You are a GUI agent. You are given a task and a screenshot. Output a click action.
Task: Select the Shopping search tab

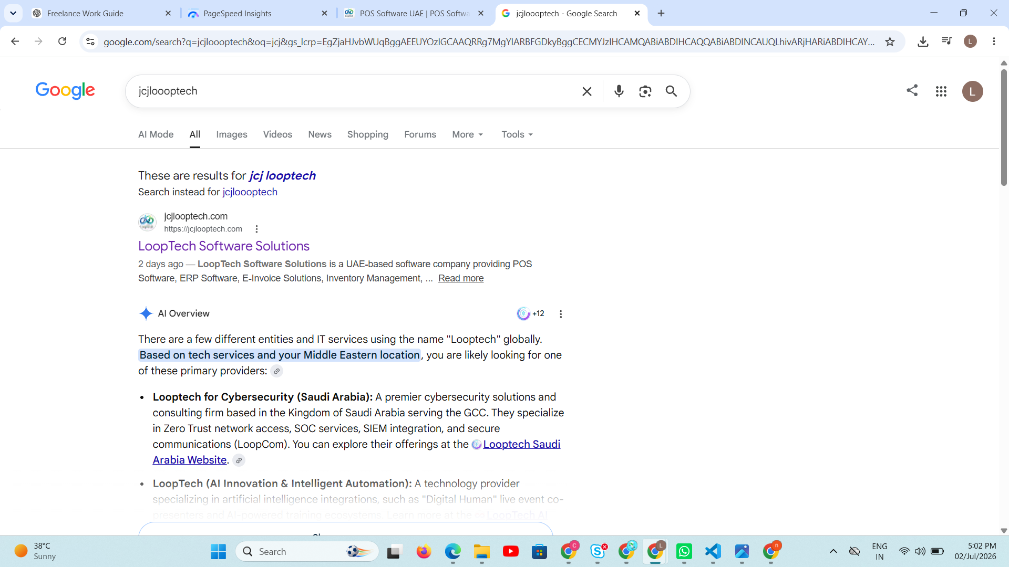pyautogui.click(x=368, y=134)
